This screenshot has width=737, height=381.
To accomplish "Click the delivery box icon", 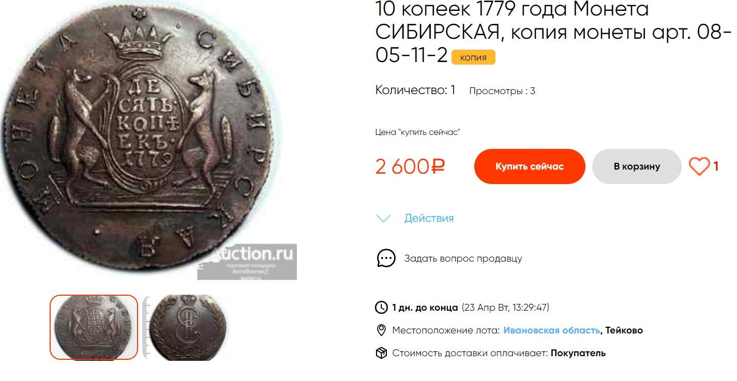I will [x=381, y=353].
